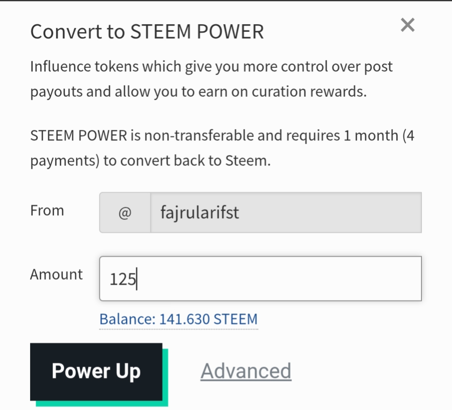Click the @ symbol before username
This screenshot has height=410, width=452.
[x=125, y=213]
